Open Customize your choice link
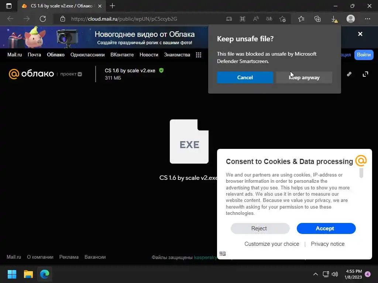This screenshot has width=378, height=283. 272,244
